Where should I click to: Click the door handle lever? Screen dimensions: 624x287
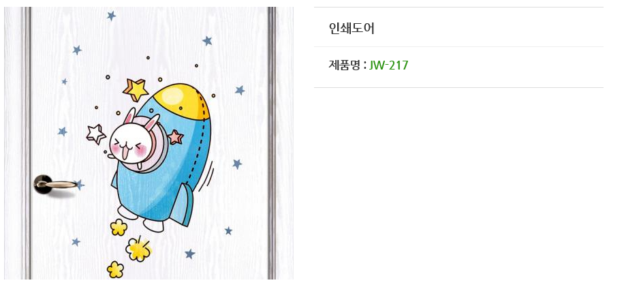click(x=54, y=184)
